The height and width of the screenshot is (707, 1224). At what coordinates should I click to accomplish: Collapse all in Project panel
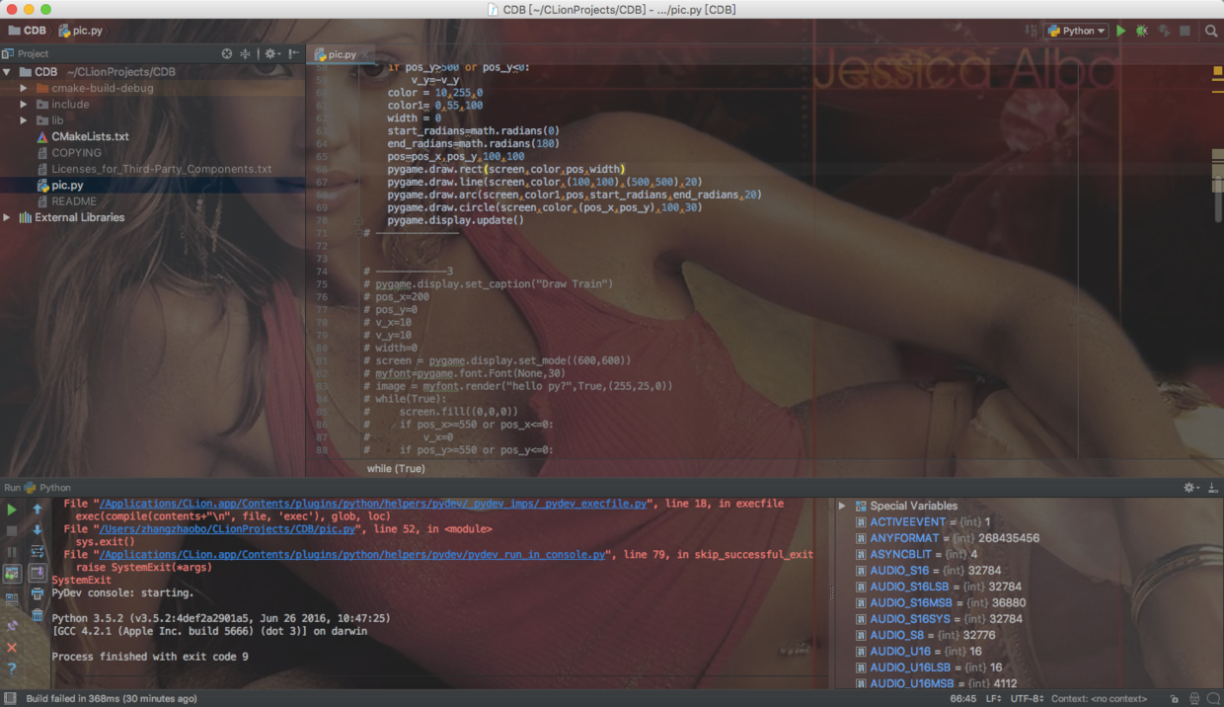pos(245,54)
